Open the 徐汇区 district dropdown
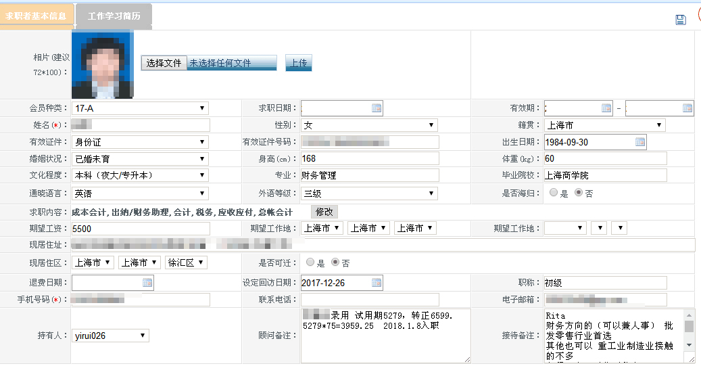 pyautogui.click(x=185, y=262)
